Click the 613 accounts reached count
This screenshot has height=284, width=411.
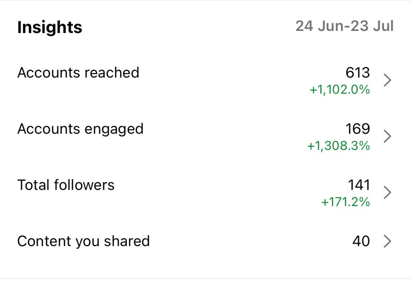pos(357,73)
